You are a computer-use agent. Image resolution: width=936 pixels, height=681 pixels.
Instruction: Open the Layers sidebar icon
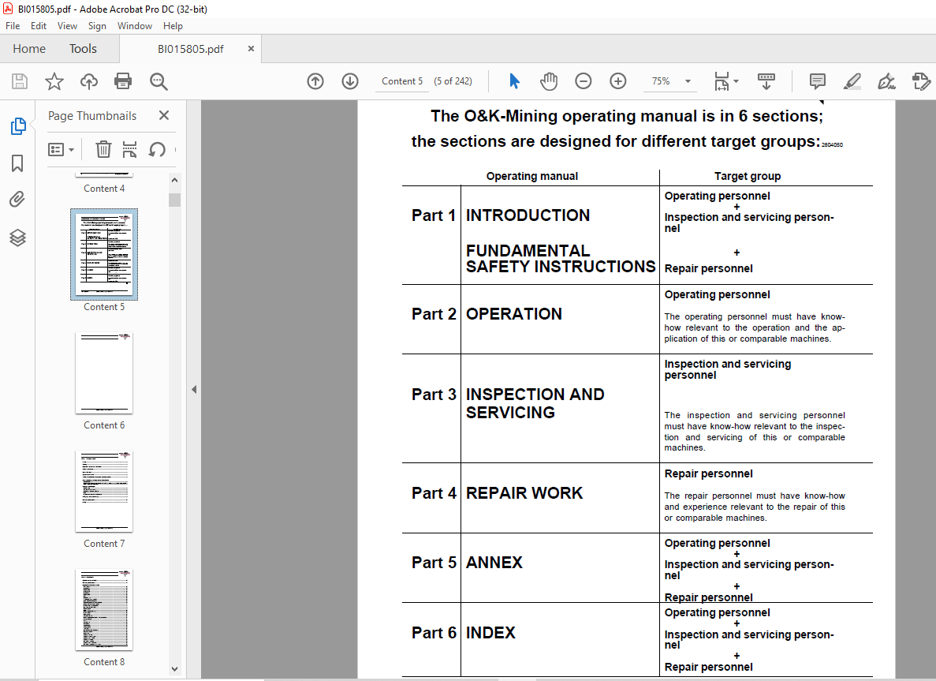[x=18, y=238]
